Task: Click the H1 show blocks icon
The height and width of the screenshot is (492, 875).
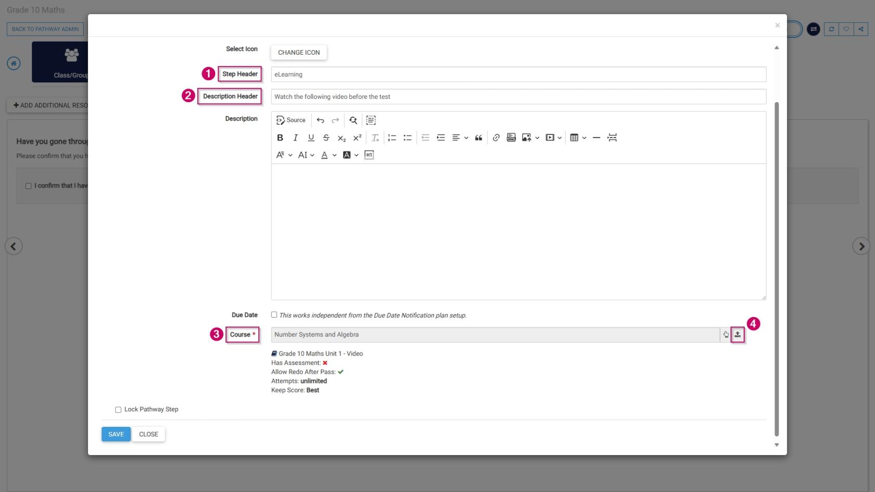Action: point(369,155)
